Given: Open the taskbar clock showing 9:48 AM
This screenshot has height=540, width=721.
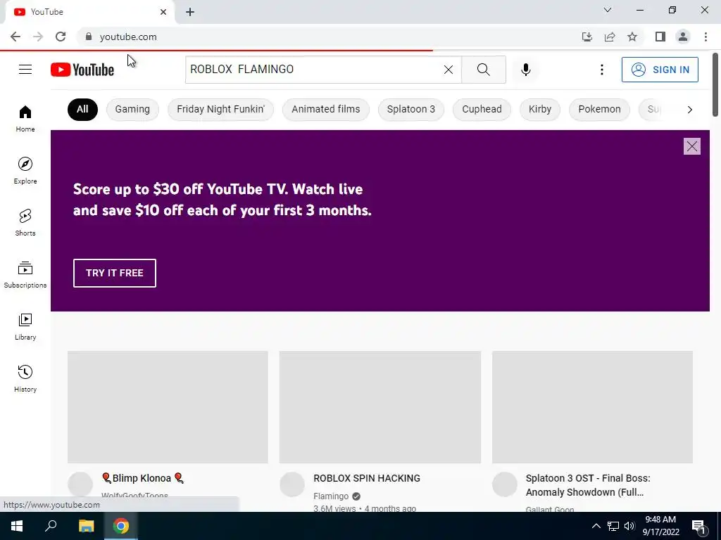Looking at the screenshot, I should [660, 526].
